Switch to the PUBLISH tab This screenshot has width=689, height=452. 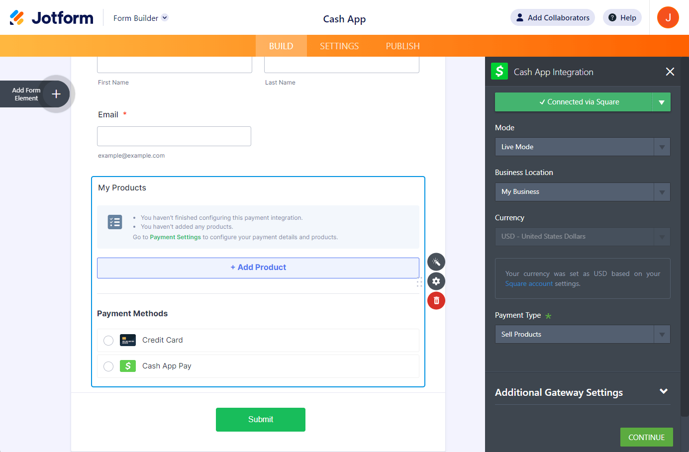tap(403, 46)
